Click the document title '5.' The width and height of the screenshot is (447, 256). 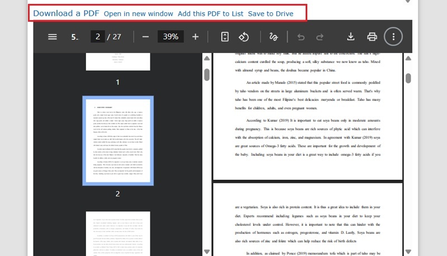point(75,37)
